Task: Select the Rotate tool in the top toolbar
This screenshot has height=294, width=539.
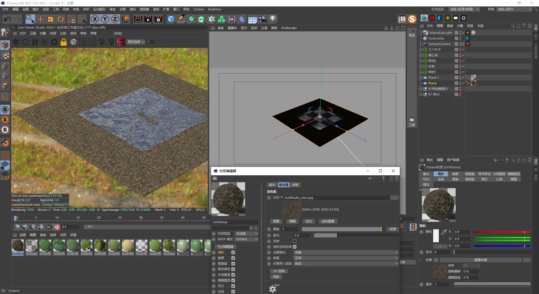Action: pyautogui.click(x=61, y=19)
